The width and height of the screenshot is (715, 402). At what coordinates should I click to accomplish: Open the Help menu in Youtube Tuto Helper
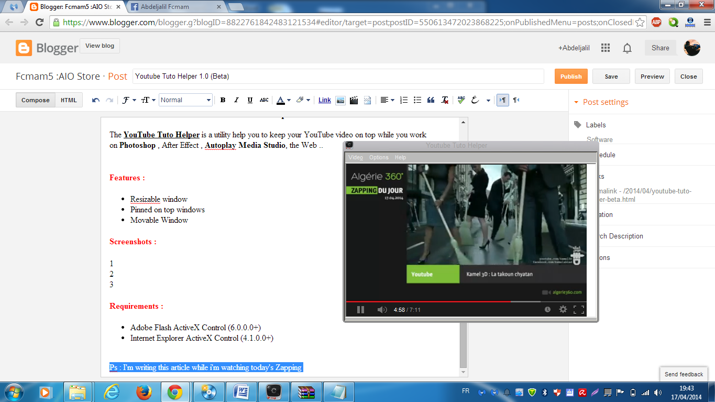click(x=400, y=157)
